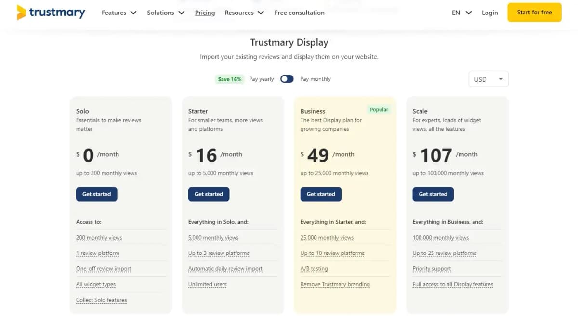Click 'up to 200 monthly views' text
The height and width of the screenshot is (317, 578).
tap(106, 173)
